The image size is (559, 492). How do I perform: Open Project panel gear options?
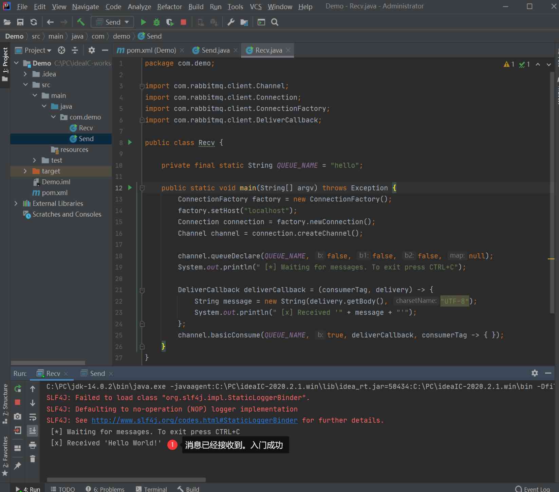click(92, 50)
